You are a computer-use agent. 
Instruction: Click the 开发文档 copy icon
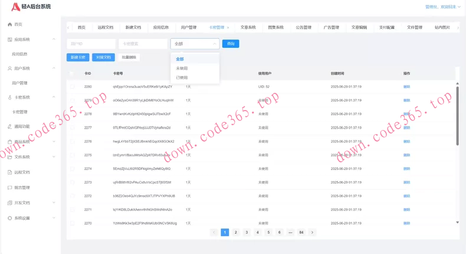pyautogui.click(x=10, y=203)
